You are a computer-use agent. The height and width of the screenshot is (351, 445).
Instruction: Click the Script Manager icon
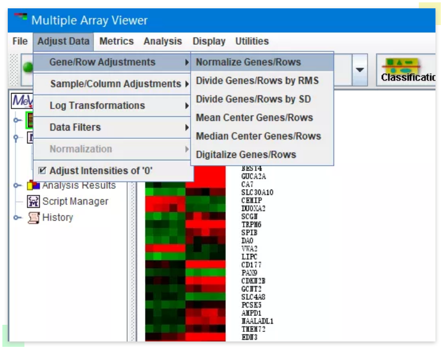(33, 201)
